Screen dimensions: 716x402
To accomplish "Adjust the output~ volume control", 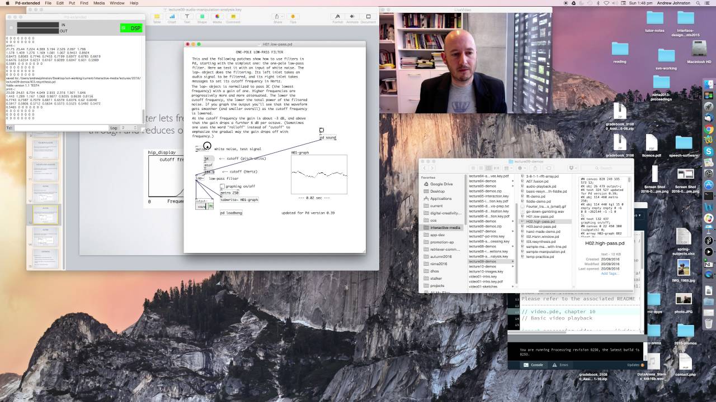I will click(x=201, y=207).
